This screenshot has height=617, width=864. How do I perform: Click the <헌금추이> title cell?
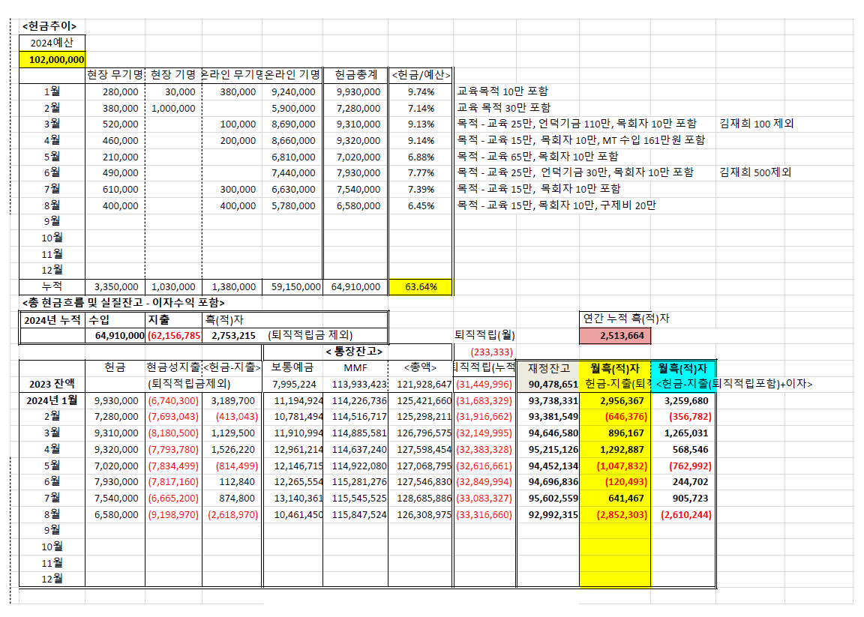(x=49, y=26)
